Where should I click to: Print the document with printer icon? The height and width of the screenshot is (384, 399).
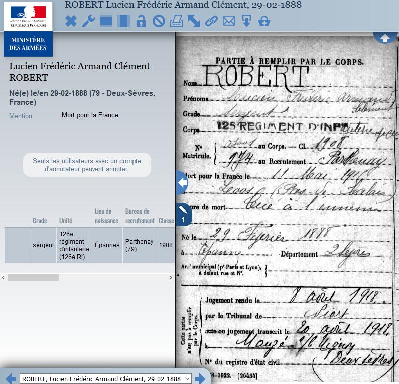tap(176, 21)
